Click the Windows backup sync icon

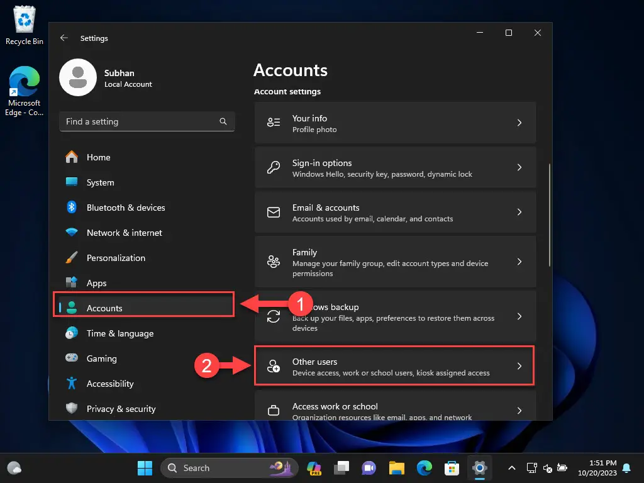pos(274,316)
